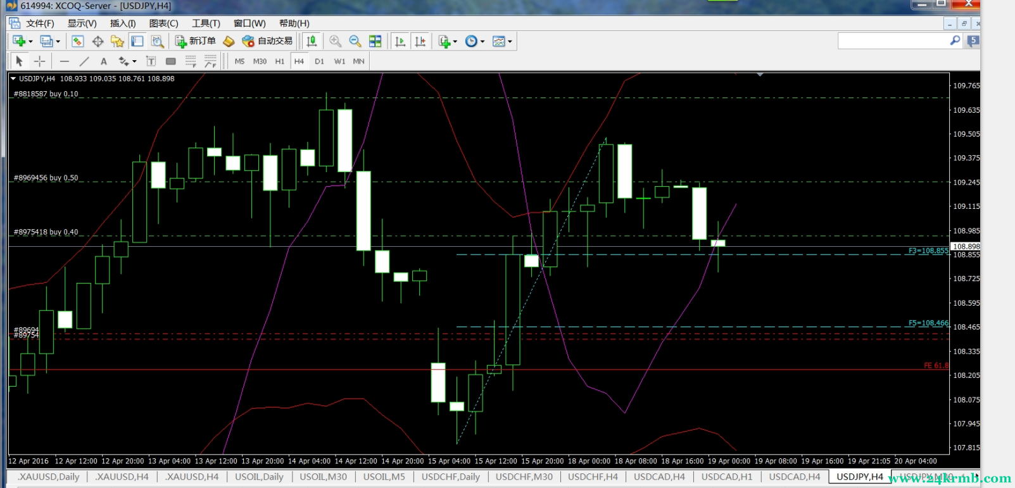This screenshot has height=488, width=1015.
Task: Select the Fibonacci expansion tool
Action: pos(211,61)
